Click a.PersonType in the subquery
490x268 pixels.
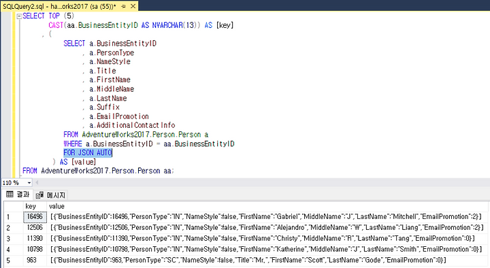click(112, 53)
